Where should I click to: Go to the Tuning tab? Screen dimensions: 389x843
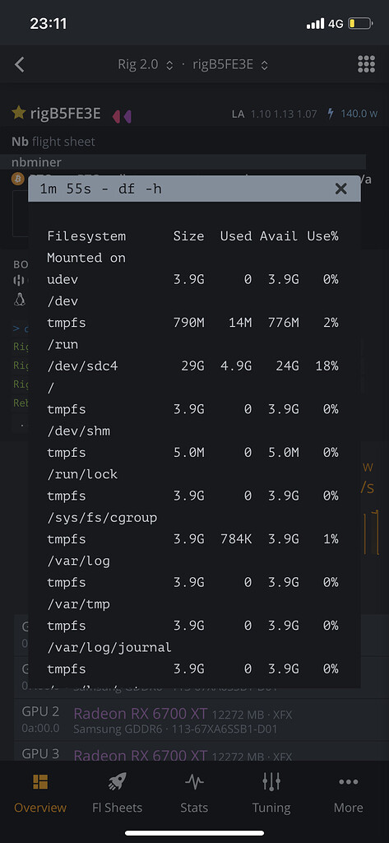(x=271, y=793)
